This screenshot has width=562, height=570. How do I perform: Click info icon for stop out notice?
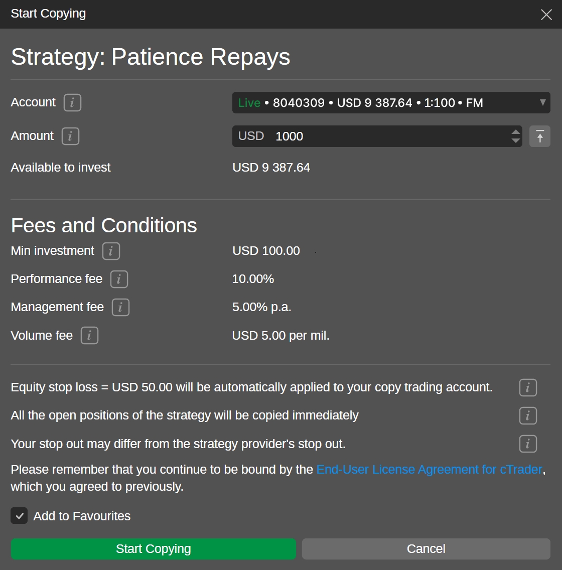point(528,444)
